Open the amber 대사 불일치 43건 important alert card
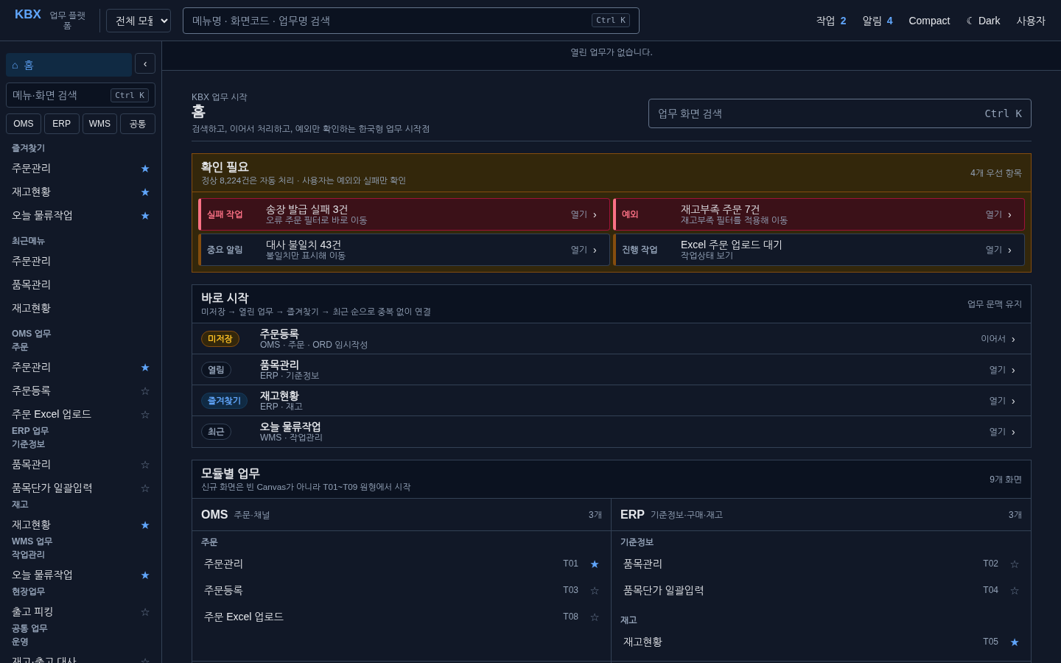Image resolution: width=1061 pixels, height=663 pixels. (404, 250)
